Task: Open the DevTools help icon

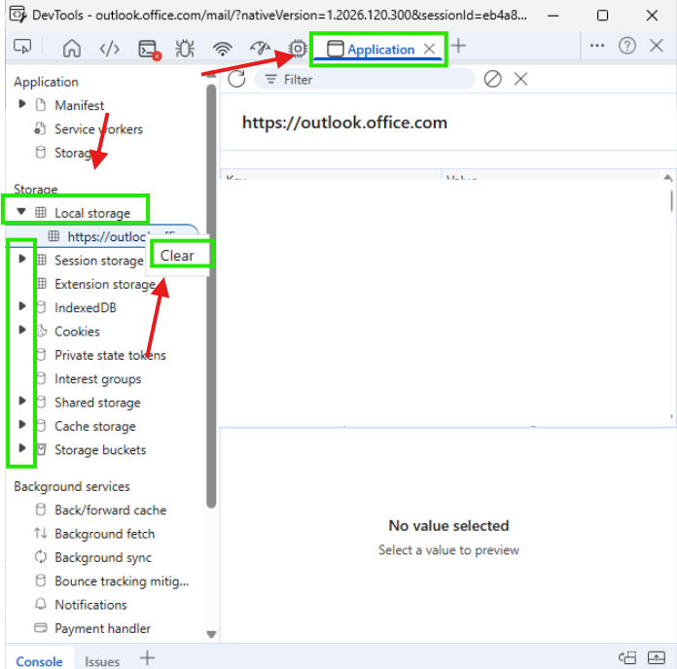Action: 626,46
